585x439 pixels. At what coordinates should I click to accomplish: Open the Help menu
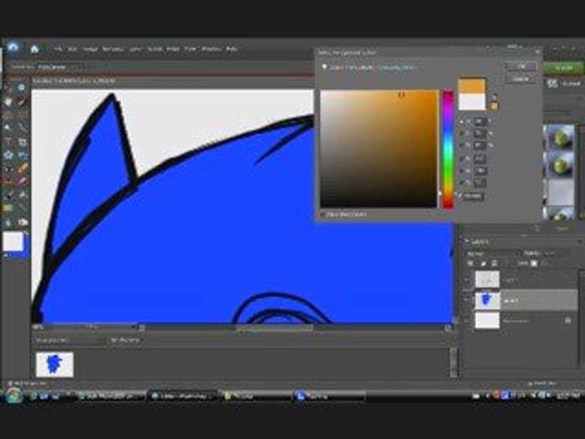(x=232, y=49)
